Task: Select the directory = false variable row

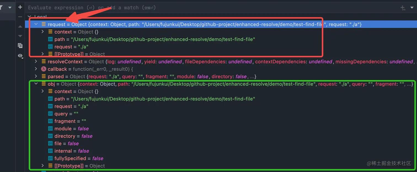Action: (73, 136)
